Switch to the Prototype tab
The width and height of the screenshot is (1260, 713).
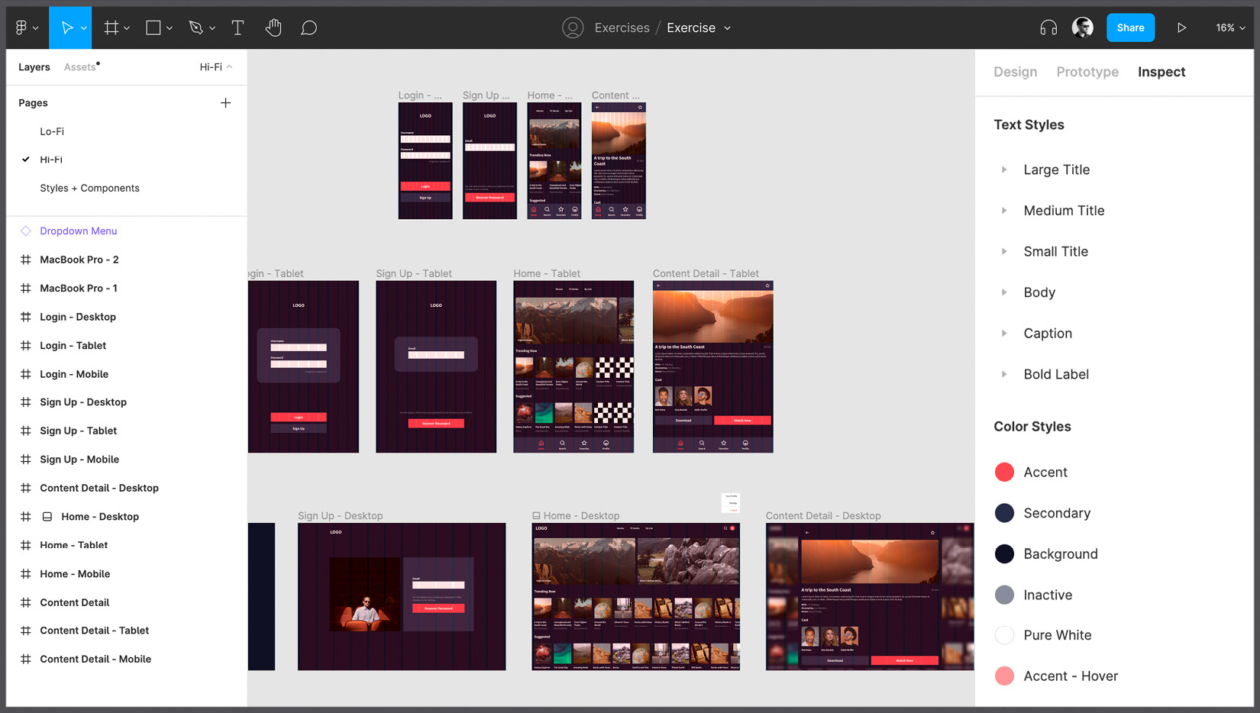click(1087, 72)
